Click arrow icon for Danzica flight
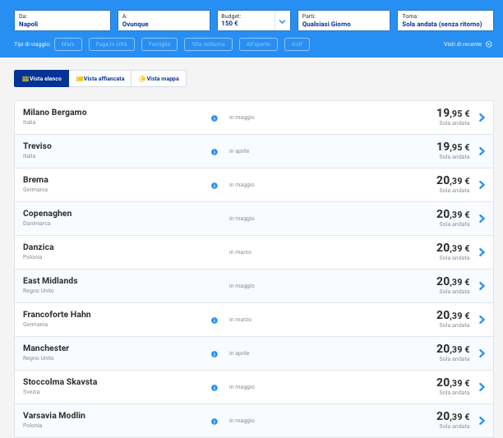 [x=482, y=252]
